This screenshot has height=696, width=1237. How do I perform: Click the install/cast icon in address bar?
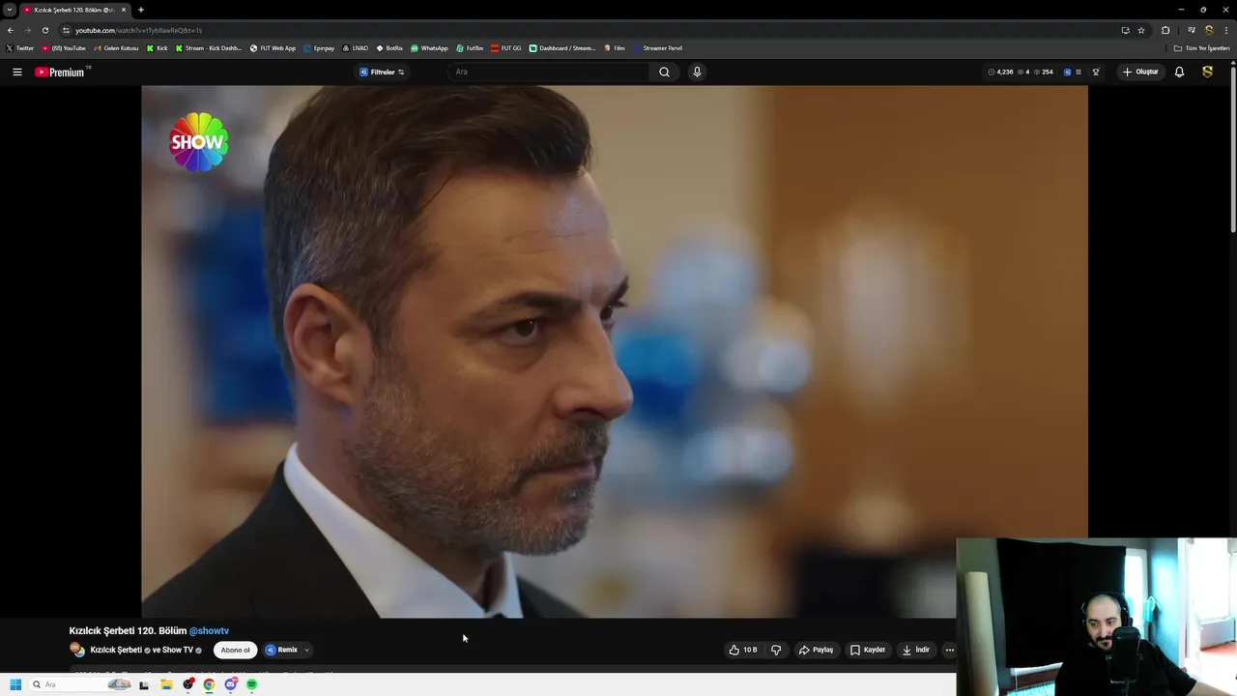tap(1125, 30)
